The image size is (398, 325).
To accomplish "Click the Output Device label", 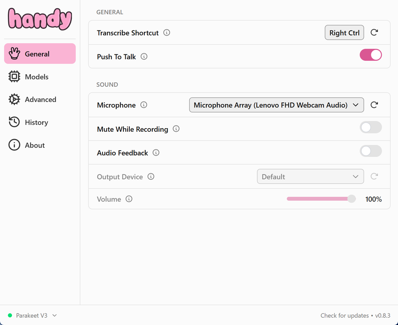I will tap(120, 177).
